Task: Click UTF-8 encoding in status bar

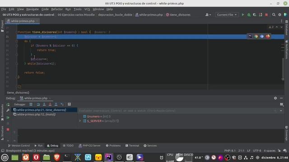Action: [x=257, y=151]
